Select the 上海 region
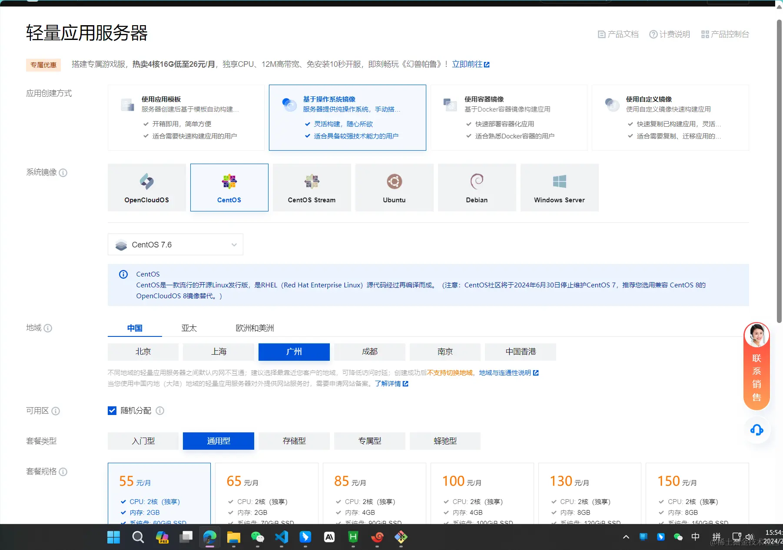Image resolution: width=783 pixels, height=550 pixels. click(x=219, y=352)
